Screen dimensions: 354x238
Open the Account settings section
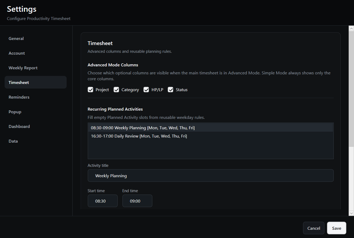pos(35,53)
